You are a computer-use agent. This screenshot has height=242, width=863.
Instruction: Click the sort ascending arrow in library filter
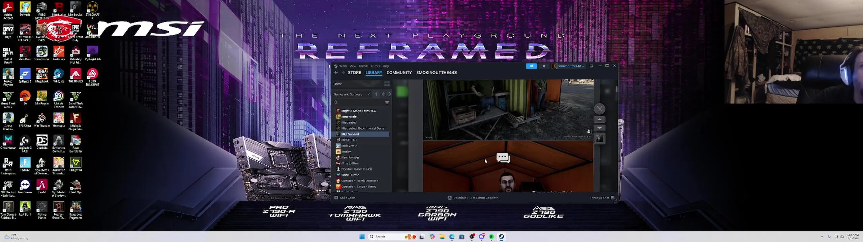point(376,94)
